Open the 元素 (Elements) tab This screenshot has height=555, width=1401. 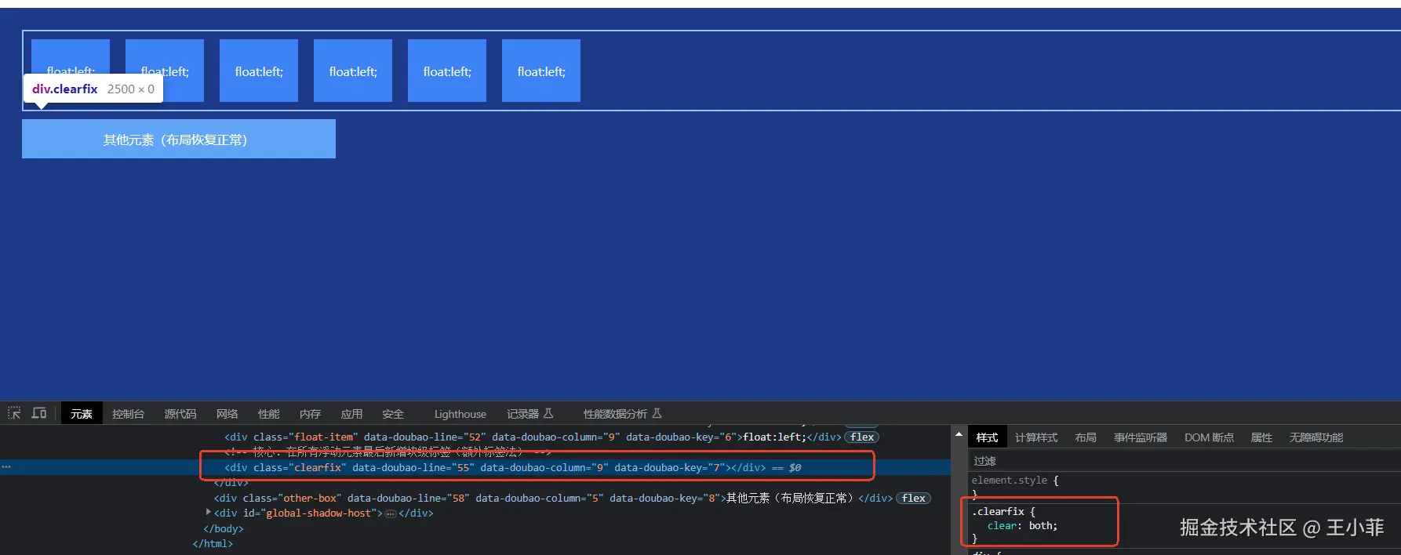click(82, 414)
